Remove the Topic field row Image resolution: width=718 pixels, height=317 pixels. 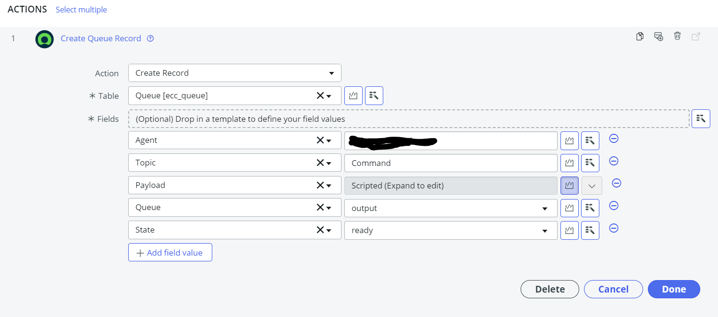click(614, 161)
